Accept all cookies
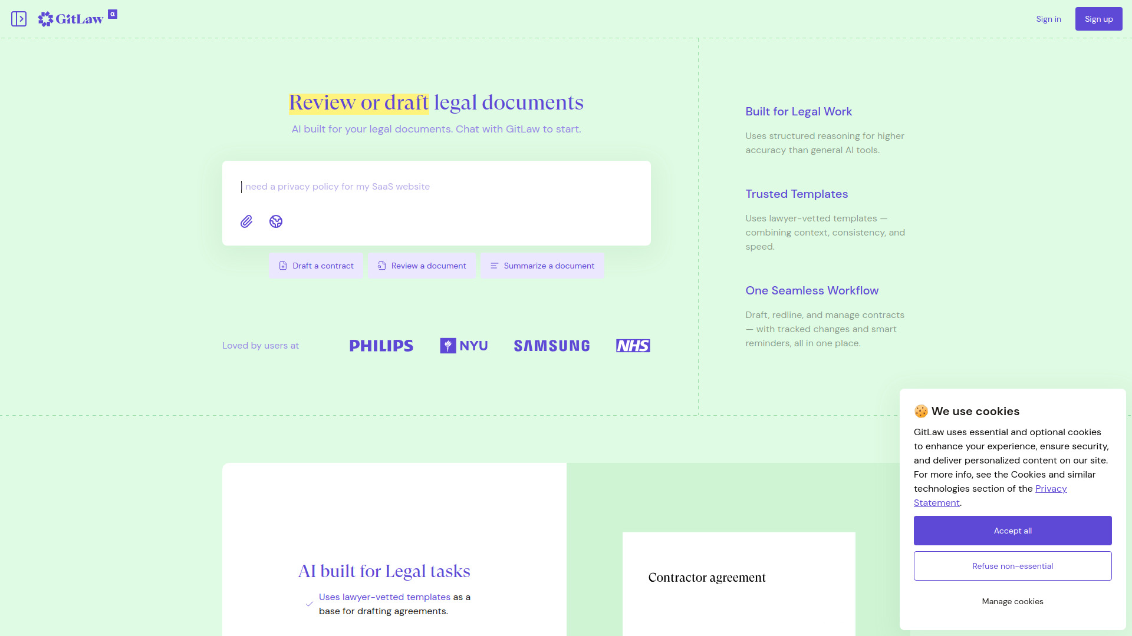The image size is (1132, 636). click(x=1012, y=531)
